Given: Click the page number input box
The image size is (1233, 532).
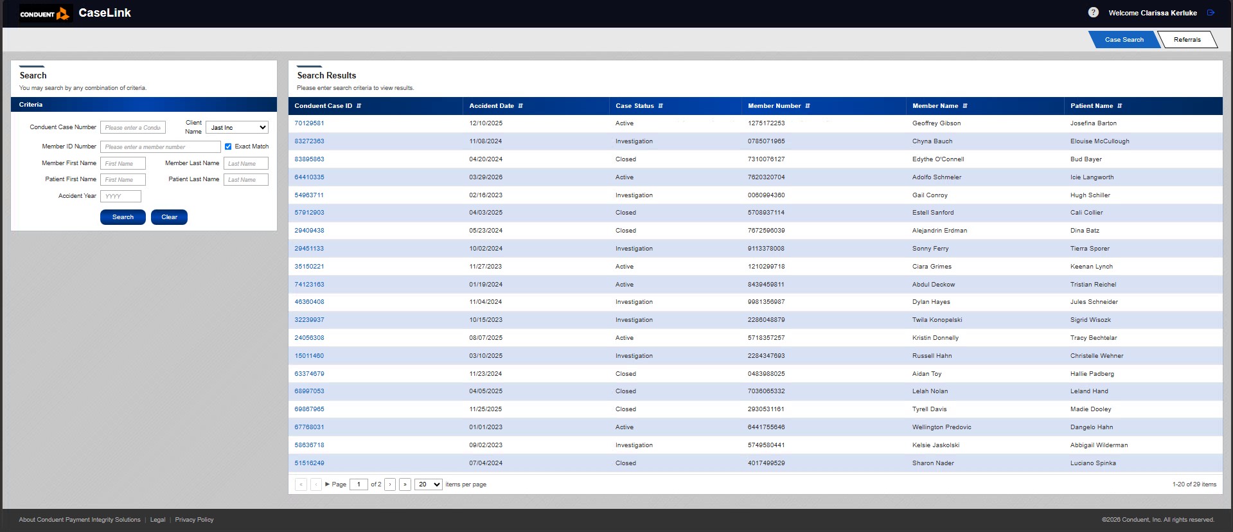Looking at the screenshot, I should 359,484.
